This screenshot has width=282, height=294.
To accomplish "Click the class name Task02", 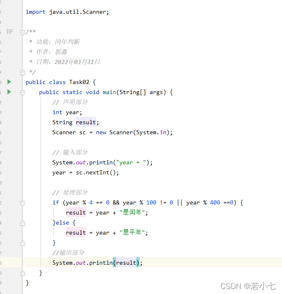I will point(79,82).
